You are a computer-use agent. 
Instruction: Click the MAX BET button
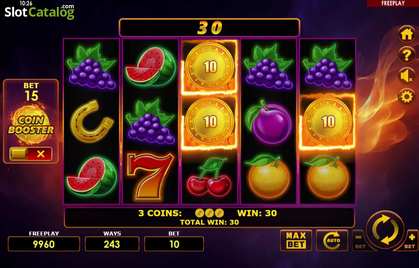coord(296,240)
